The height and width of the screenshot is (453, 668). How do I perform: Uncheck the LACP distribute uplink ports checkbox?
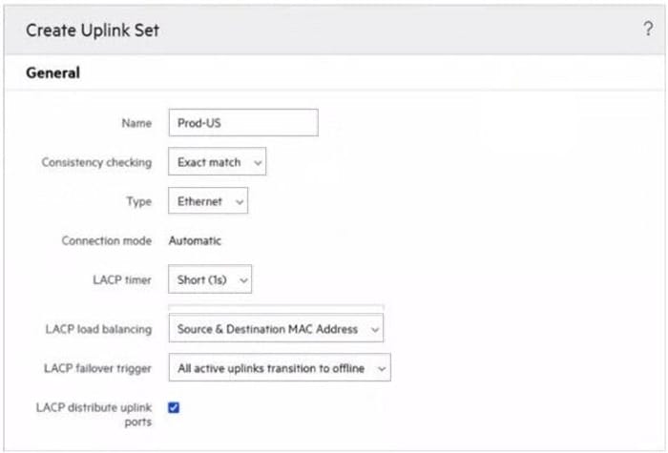174,407
